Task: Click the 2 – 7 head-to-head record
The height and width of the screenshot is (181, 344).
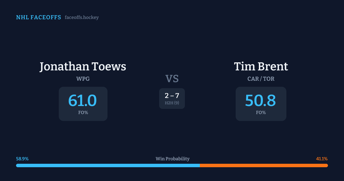Action: tap(172, 96)
